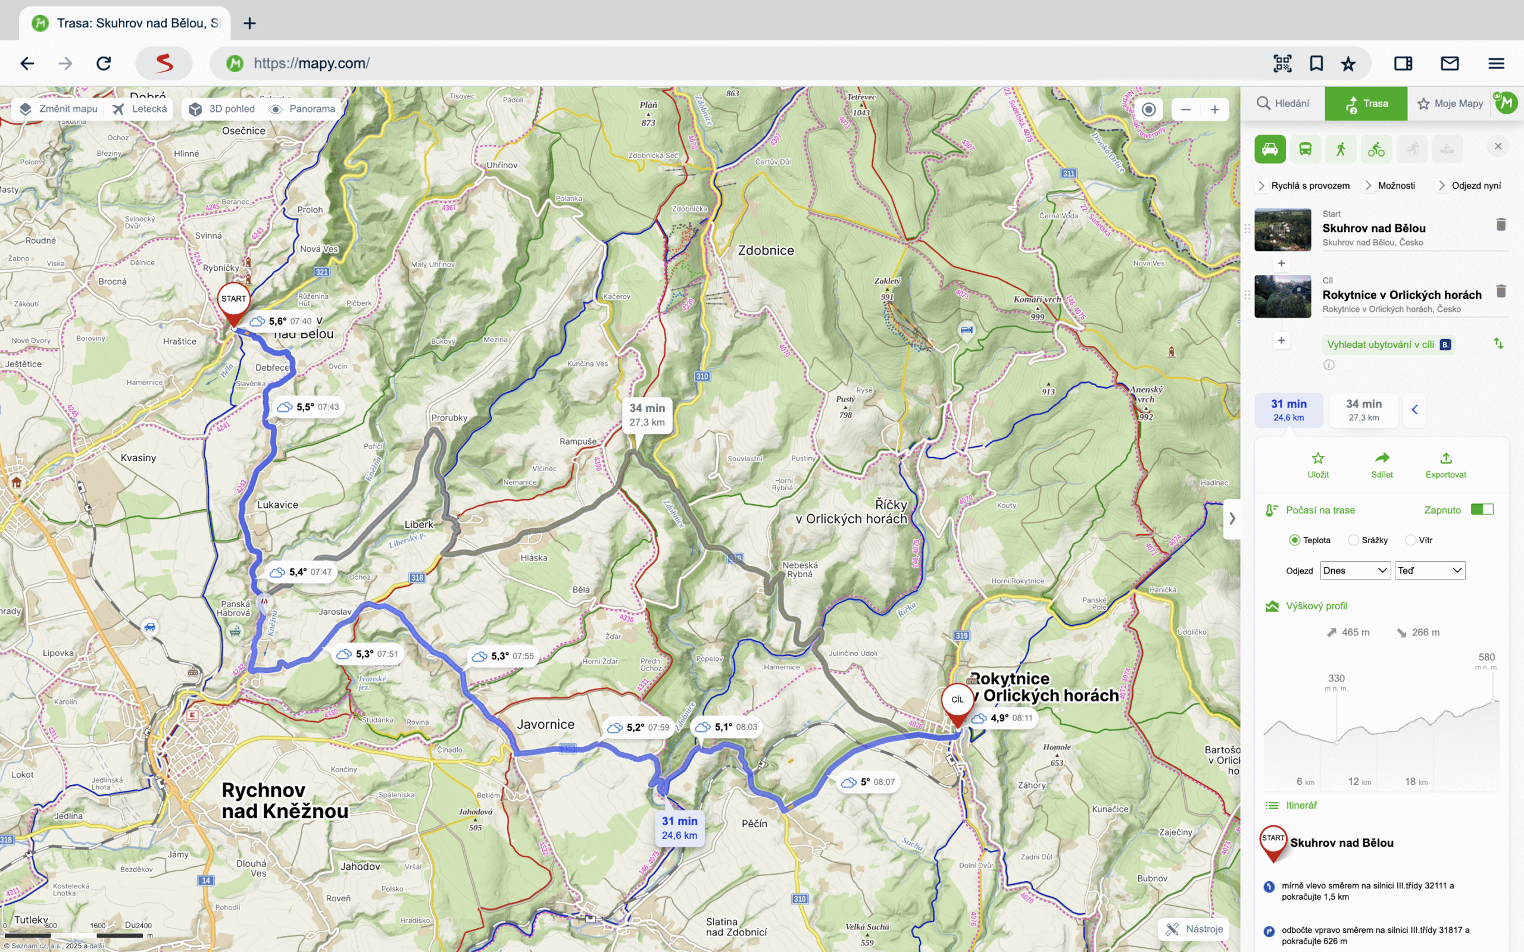
Task: Select the 34 min alternative route
Action: [1363, 410]
